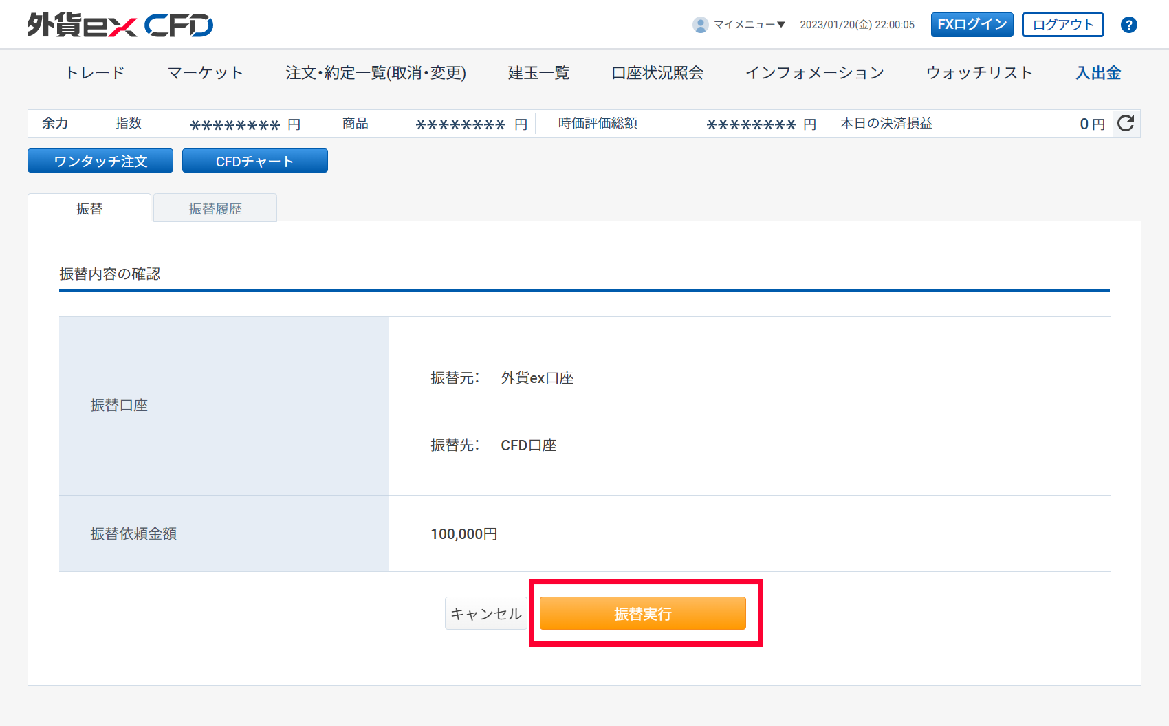Image resolution: width=1169 pixels, height=726 pixels.
Task: Open the マーケット menu
Action: click(x=205, y=73)
